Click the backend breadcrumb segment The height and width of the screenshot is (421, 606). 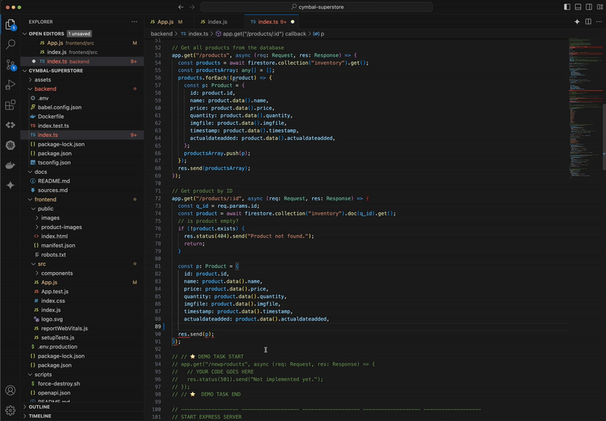pos(161,34)
